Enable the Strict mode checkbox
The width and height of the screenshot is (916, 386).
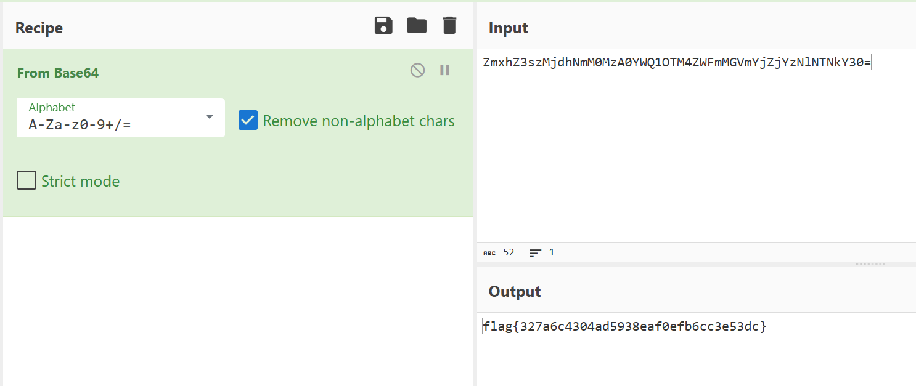(x=26, y=180)
